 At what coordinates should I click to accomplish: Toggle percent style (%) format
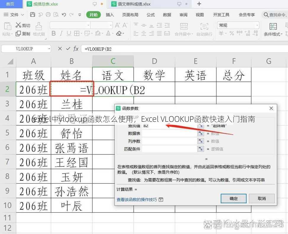[x=232, y=33]
